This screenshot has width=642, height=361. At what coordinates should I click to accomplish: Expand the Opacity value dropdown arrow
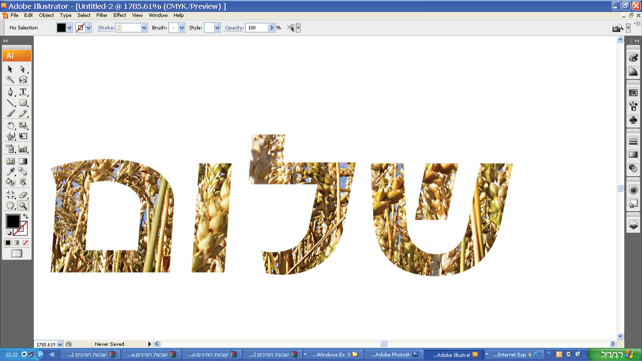coord(271,28)
